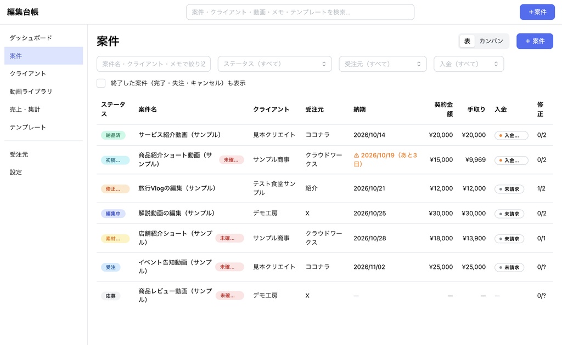Open project 商品レビュー動画（サンプル）

coord(175,295)
